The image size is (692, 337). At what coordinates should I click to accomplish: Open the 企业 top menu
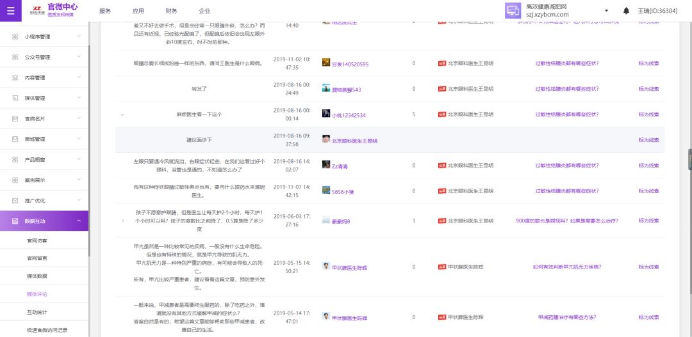click(204, 11)
